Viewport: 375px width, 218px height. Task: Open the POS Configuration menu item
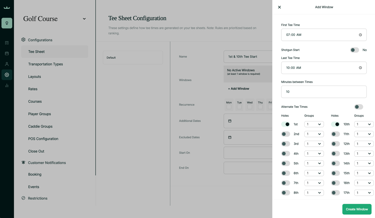(43, 139)
